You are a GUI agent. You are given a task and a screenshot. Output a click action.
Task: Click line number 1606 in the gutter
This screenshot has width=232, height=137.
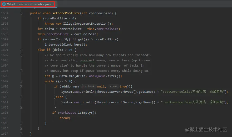tap(5, 76)
